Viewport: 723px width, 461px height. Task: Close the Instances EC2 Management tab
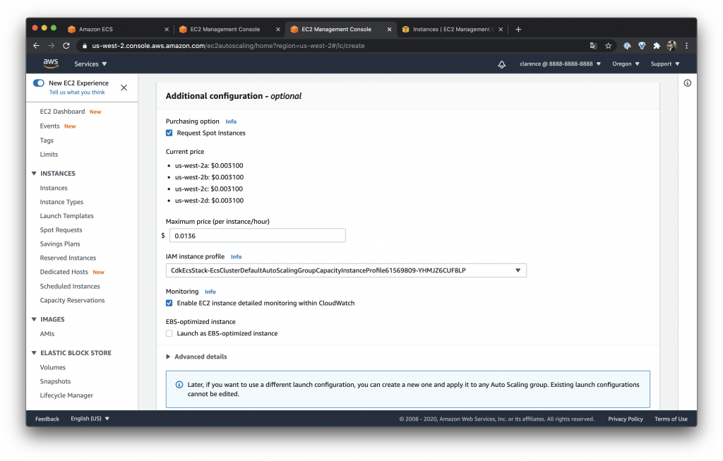point(501,29)
